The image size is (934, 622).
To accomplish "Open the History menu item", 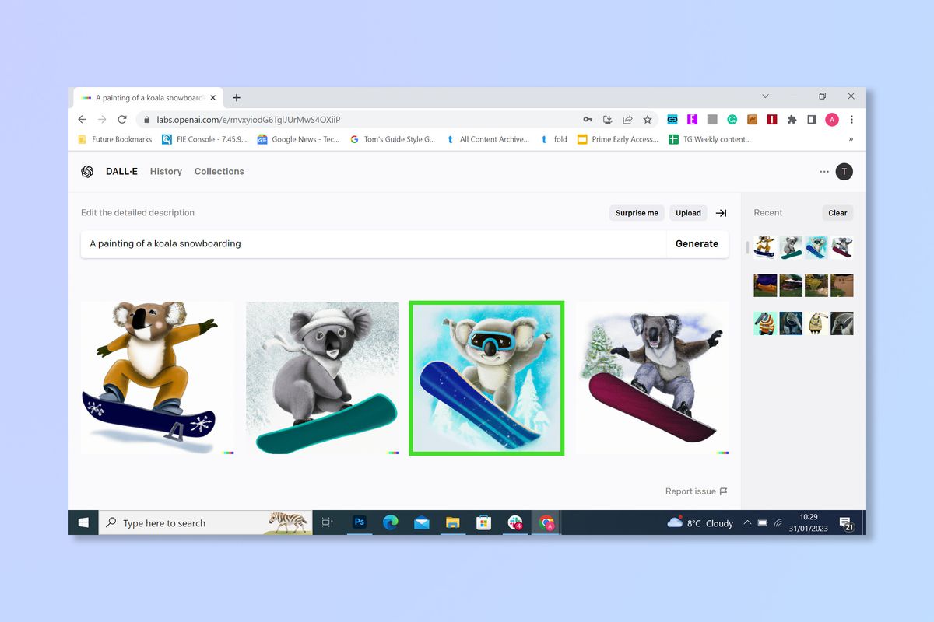I will (166, 171).
